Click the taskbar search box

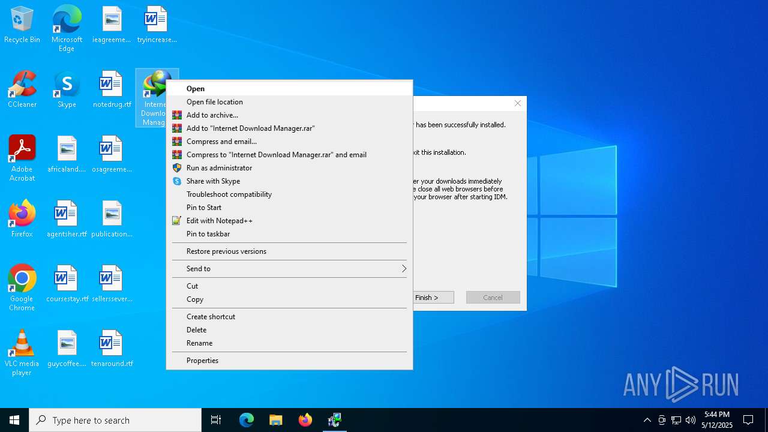(115, 420)
